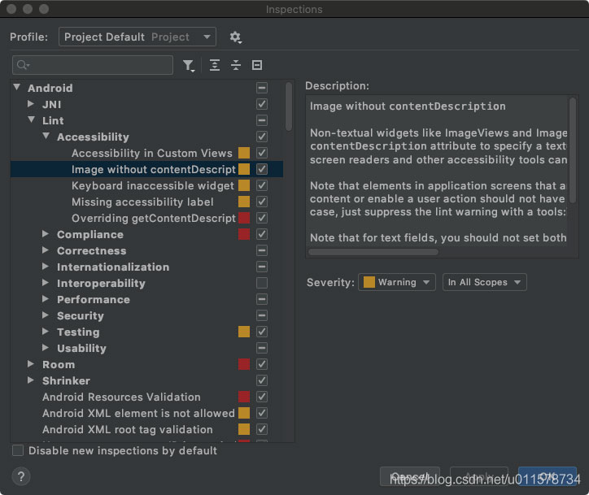Click the reset to empty square icon
Viewport: 589px width, 495px height.
click(257, 65)
